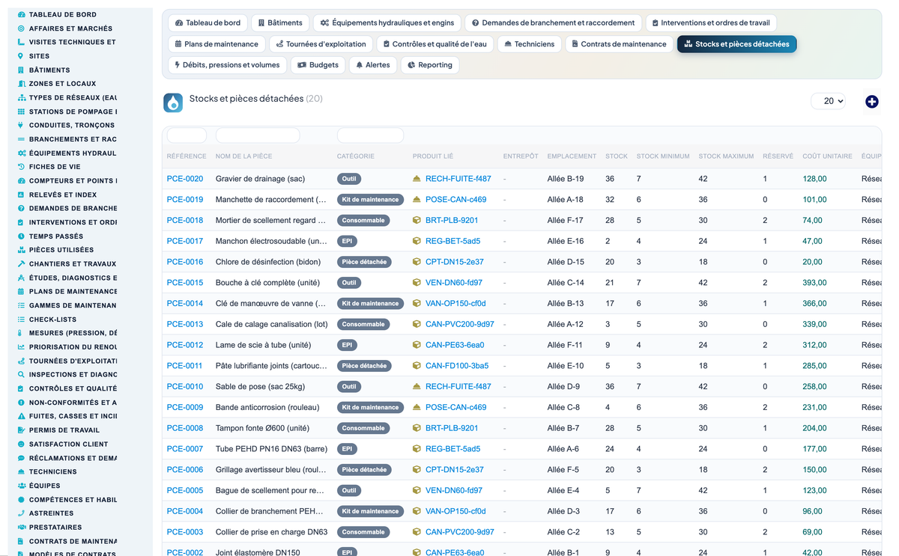Sort by Emplacement column header
This screenshot has height=556, width=899.
point(572,156)
